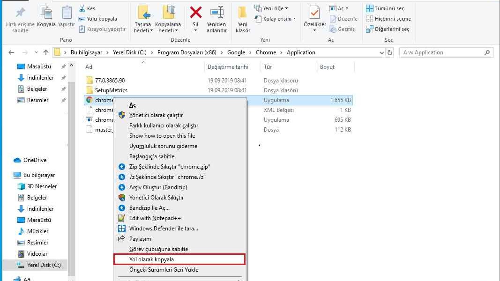Open İndirilenler in Quick access
500x281 pixels.
(40, 77)
